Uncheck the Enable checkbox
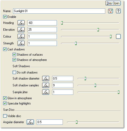127x131 pixels. (5, 17)
